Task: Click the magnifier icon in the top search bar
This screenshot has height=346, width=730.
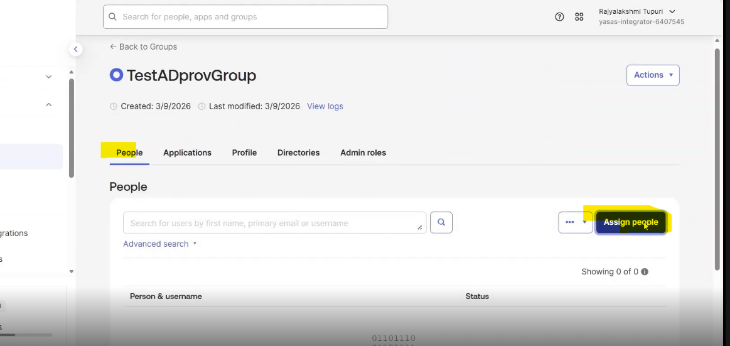Action: pyautogui.click(x=113, y=17)
